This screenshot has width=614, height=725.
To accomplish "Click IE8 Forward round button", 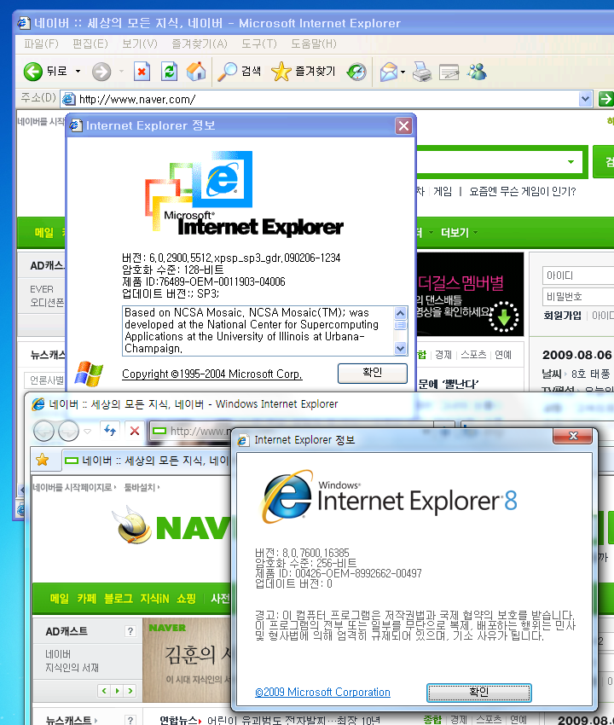I will pyautogui.click(x=68, y=431).
